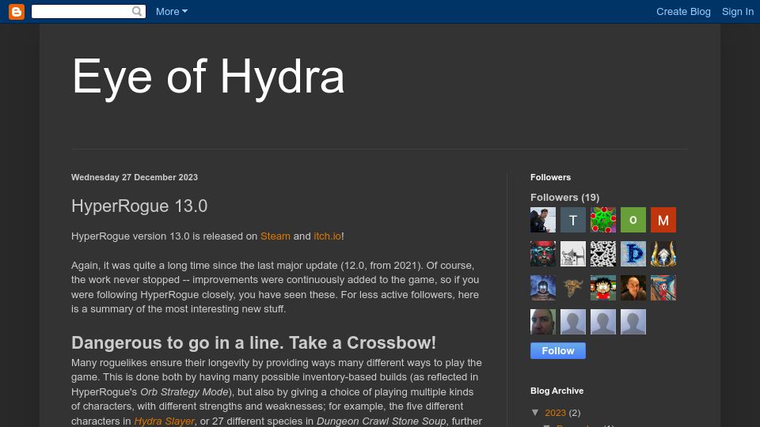Collapse the 2023 archive triangle
Screen dimensions: 760x427
(x=536, y=413)
